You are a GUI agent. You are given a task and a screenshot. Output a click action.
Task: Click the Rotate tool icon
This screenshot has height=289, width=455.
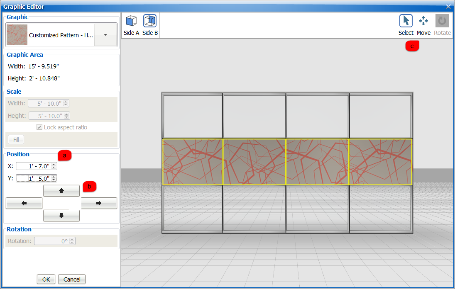[x=442, y=21]
